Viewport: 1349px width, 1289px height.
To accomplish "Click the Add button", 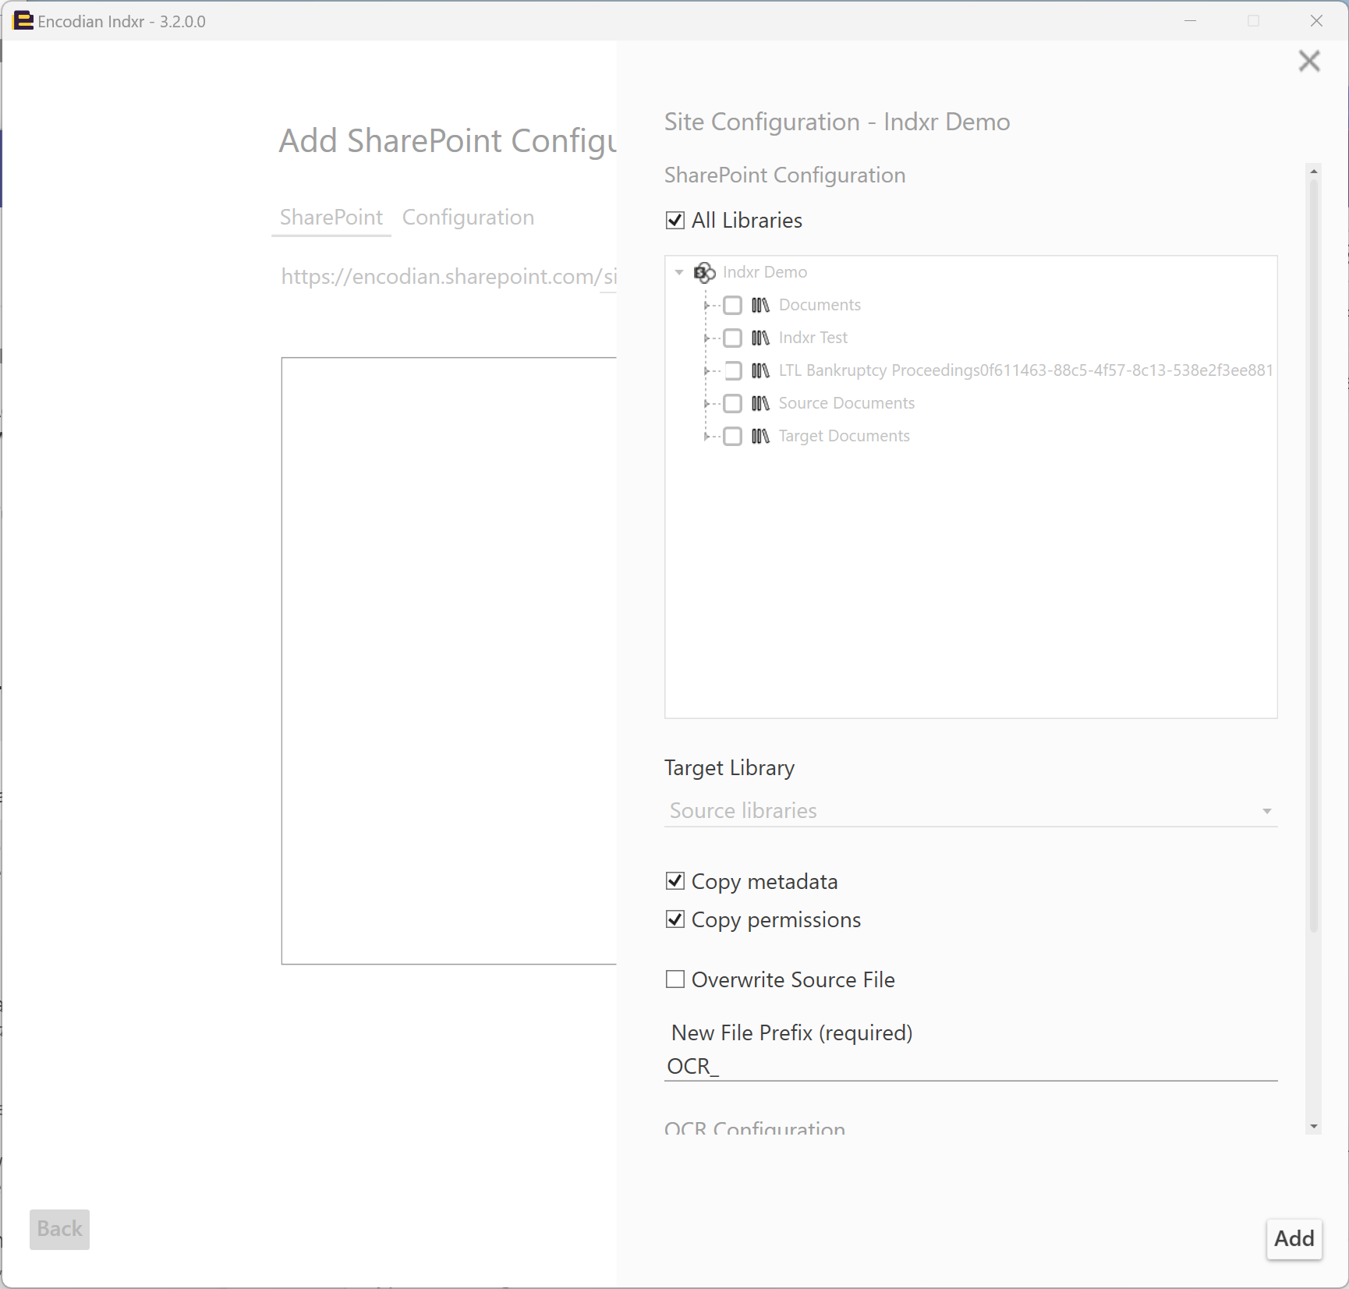I will [x=1294, y=1238].
